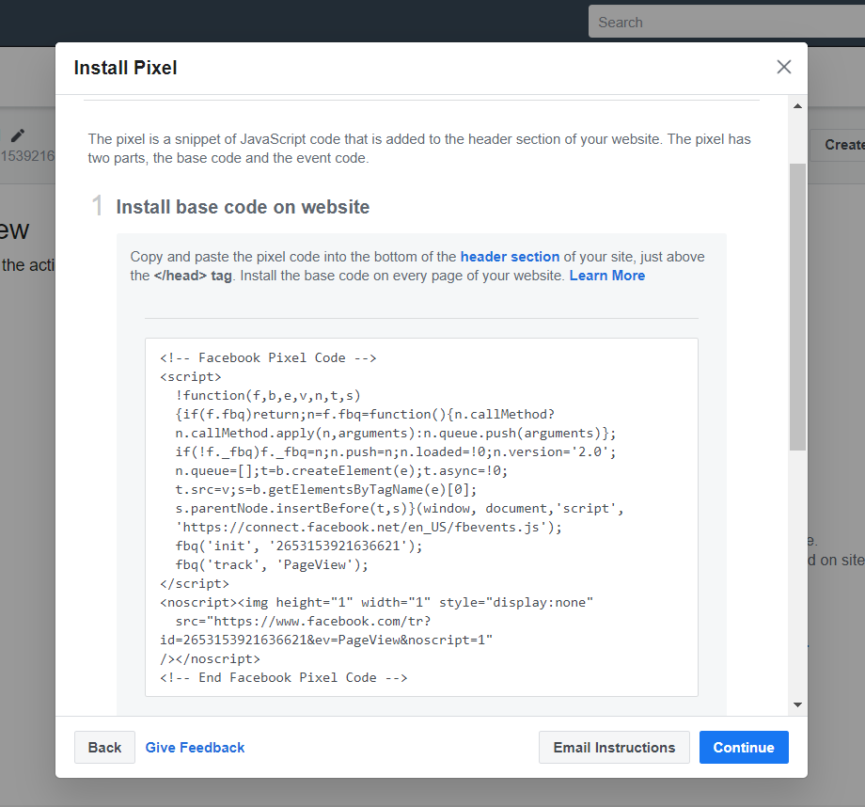Click the "</head> tag" bold text
This screenshot has height=807, width=865.
pyautogui.click(x=193, y=276)
